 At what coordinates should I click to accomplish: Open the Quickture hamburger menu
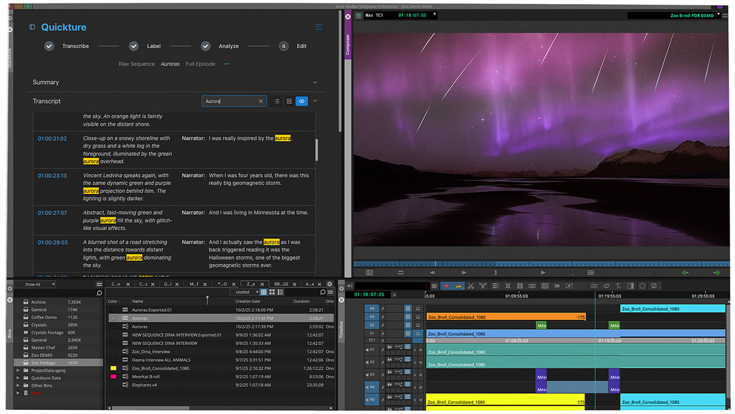tap(318, 27)
